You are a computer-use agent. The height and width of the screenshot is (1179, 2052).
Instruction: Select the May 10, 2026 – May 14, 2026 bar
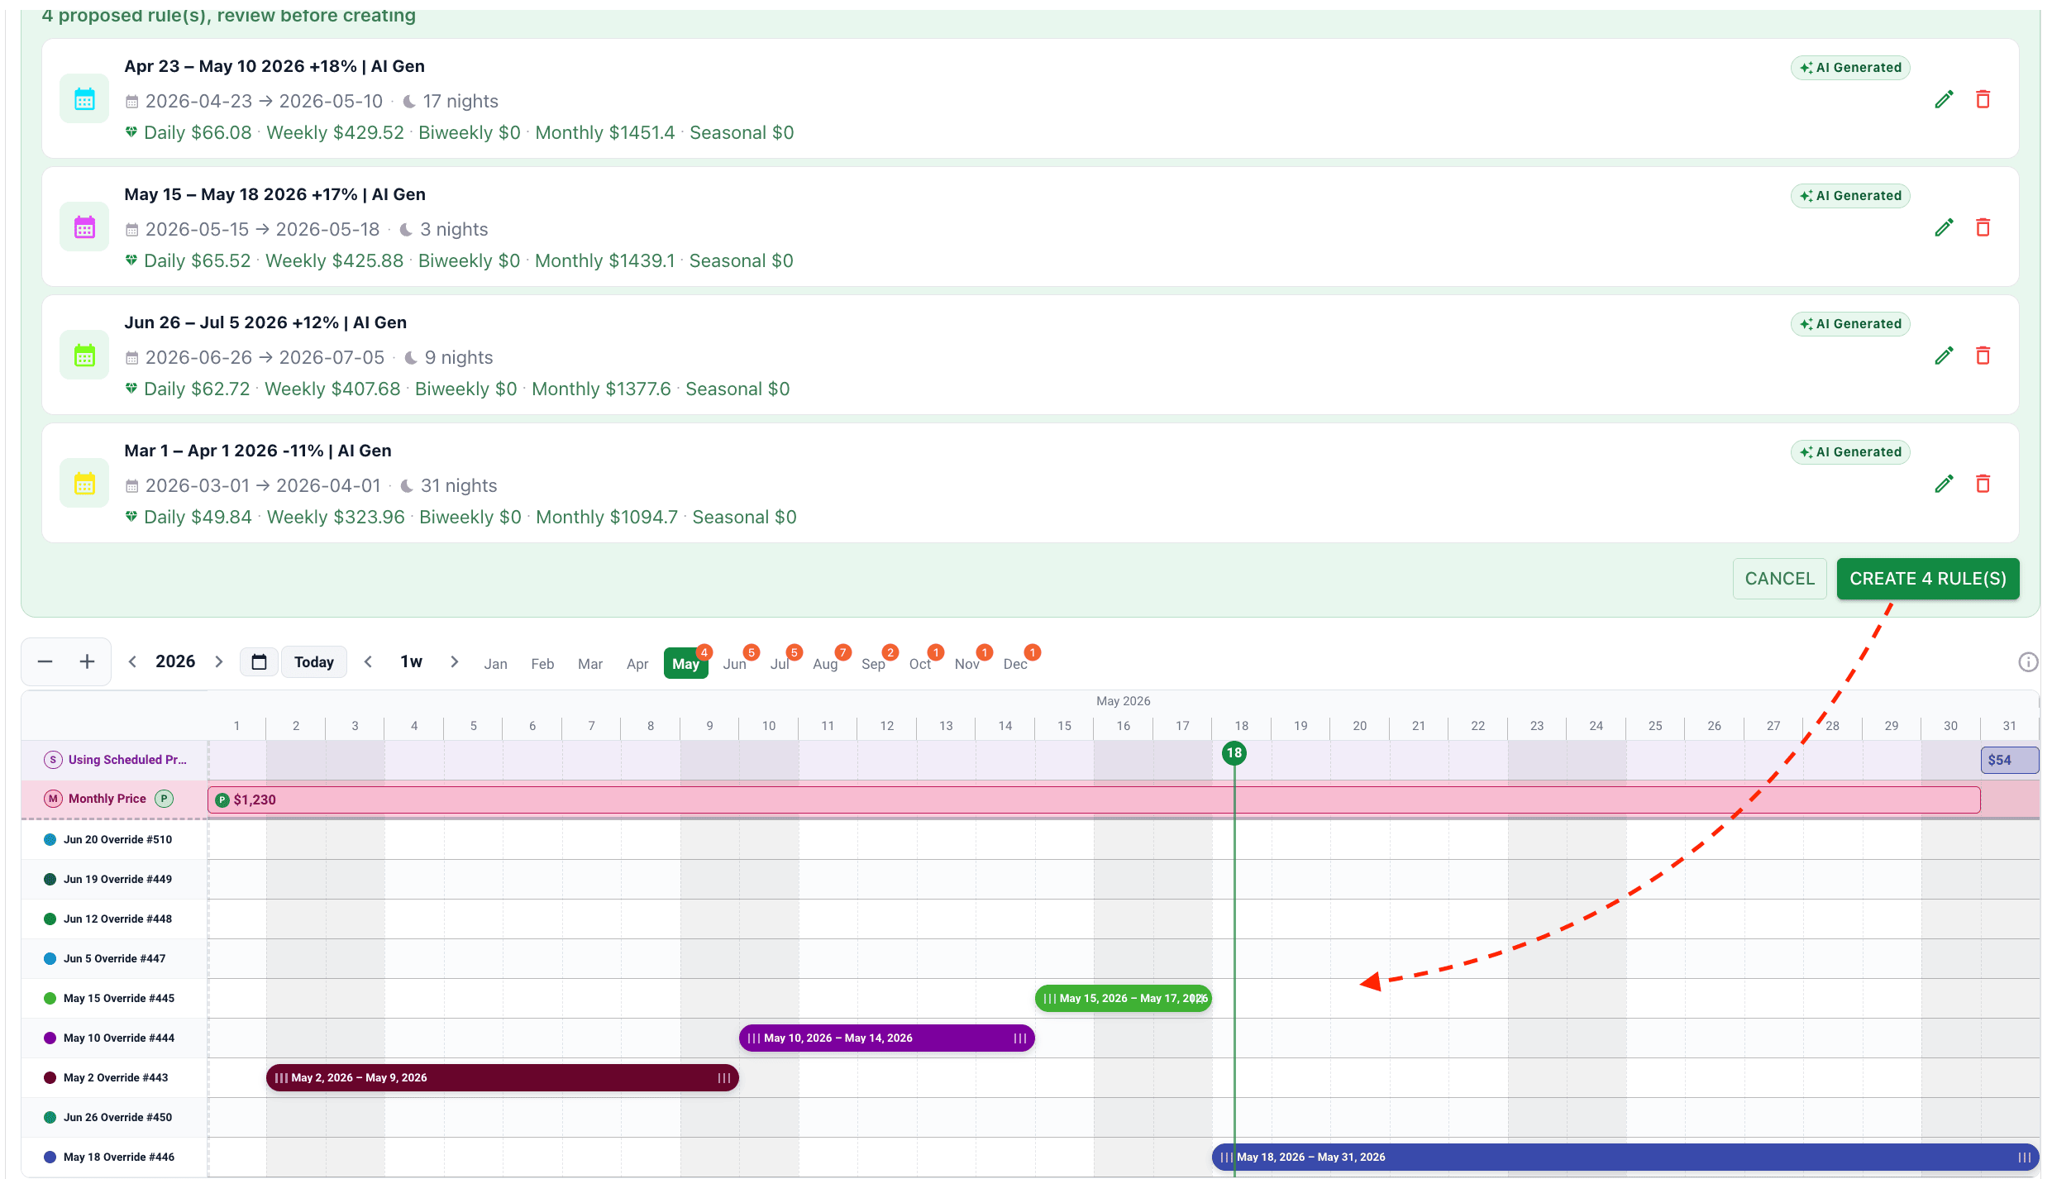tap(887, 1038)
